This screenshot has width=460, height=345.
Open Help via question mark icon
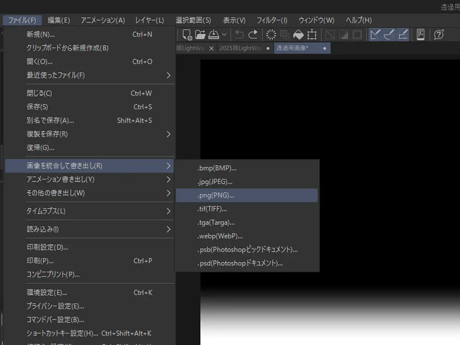(x=439, y=34)
